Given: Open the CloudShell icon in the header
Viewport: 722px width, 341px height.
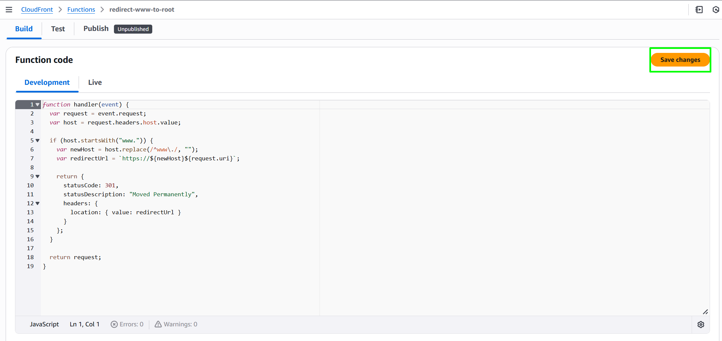Looking at the screenshot, I should coord(699,10).
